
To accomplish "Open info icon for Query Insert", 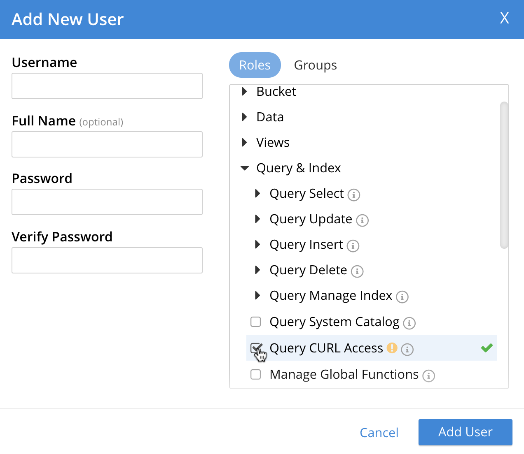I will click(x=353, y=246).
